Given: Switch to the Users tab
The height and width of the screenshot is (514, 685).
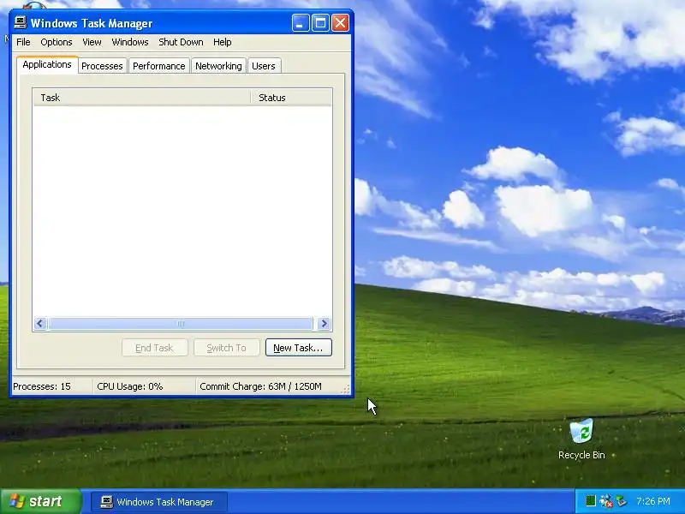Looking at the screenshot, I should pos(264,66).
